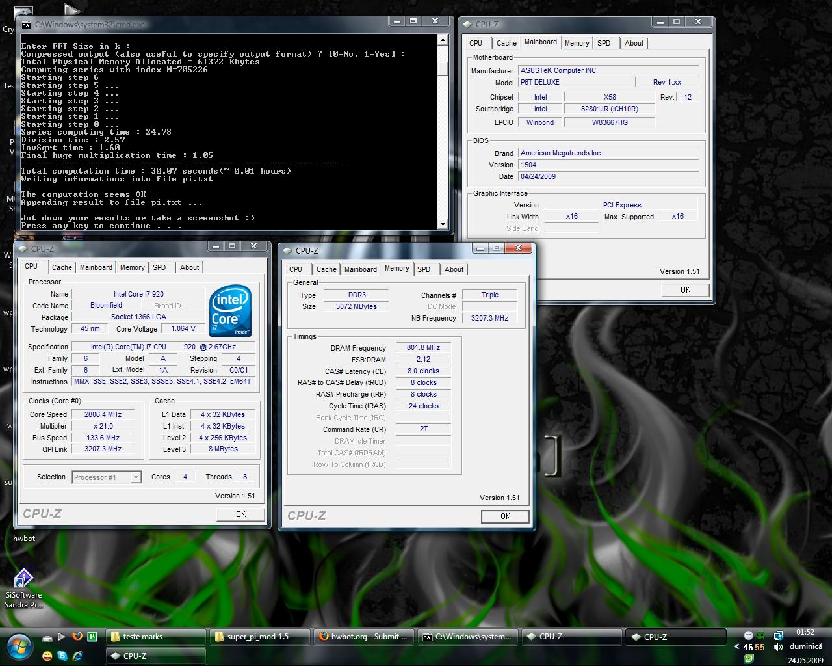The width and height of the screenshot is (832, 666).
Task: Open the taskbar clock showing 01:52
Action: click(805, 632)
